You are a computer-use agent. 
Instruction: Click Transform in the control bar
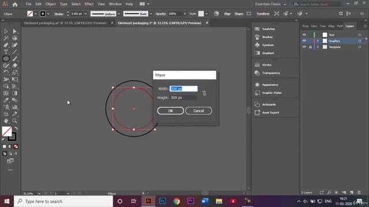(263, 14)
